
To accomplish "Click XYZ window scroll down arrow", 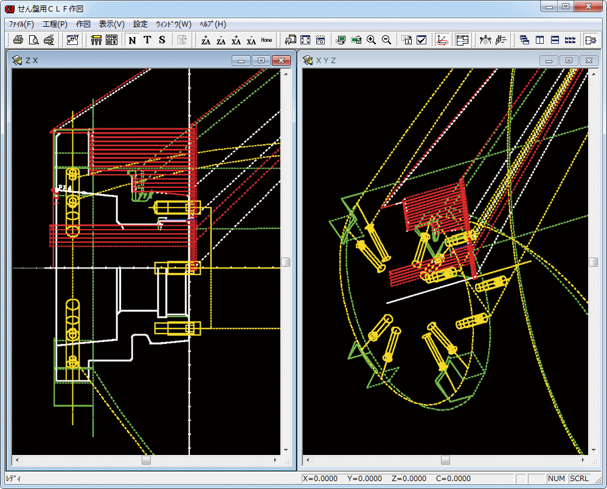I will (593, 450).
